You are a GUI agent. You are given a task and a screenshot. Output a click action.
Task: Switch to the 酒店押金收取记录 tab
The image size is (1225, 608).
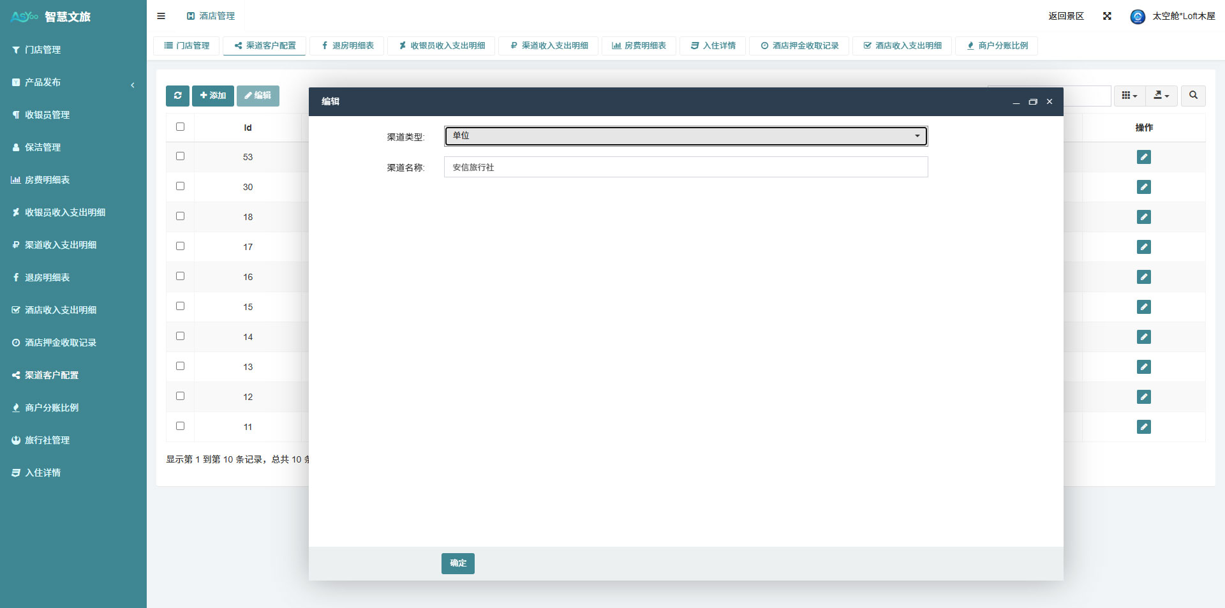pyautogui.click(x=799, y=46)
